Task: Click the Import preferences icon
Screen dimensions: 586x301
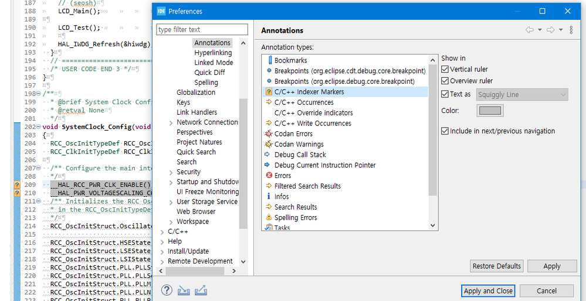Action: (184, 290)
